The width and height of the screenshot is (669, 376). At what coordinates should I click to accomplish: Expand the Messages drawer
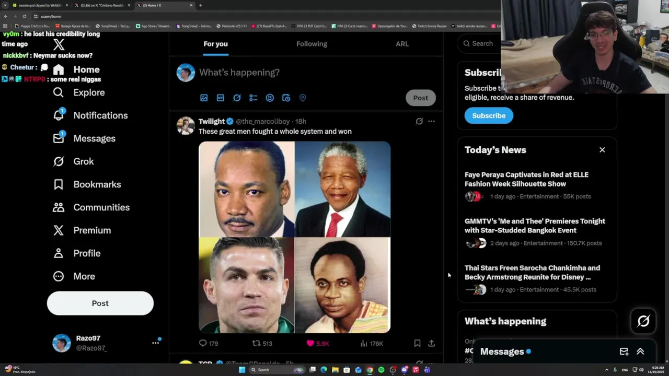[x=640, y=351]
